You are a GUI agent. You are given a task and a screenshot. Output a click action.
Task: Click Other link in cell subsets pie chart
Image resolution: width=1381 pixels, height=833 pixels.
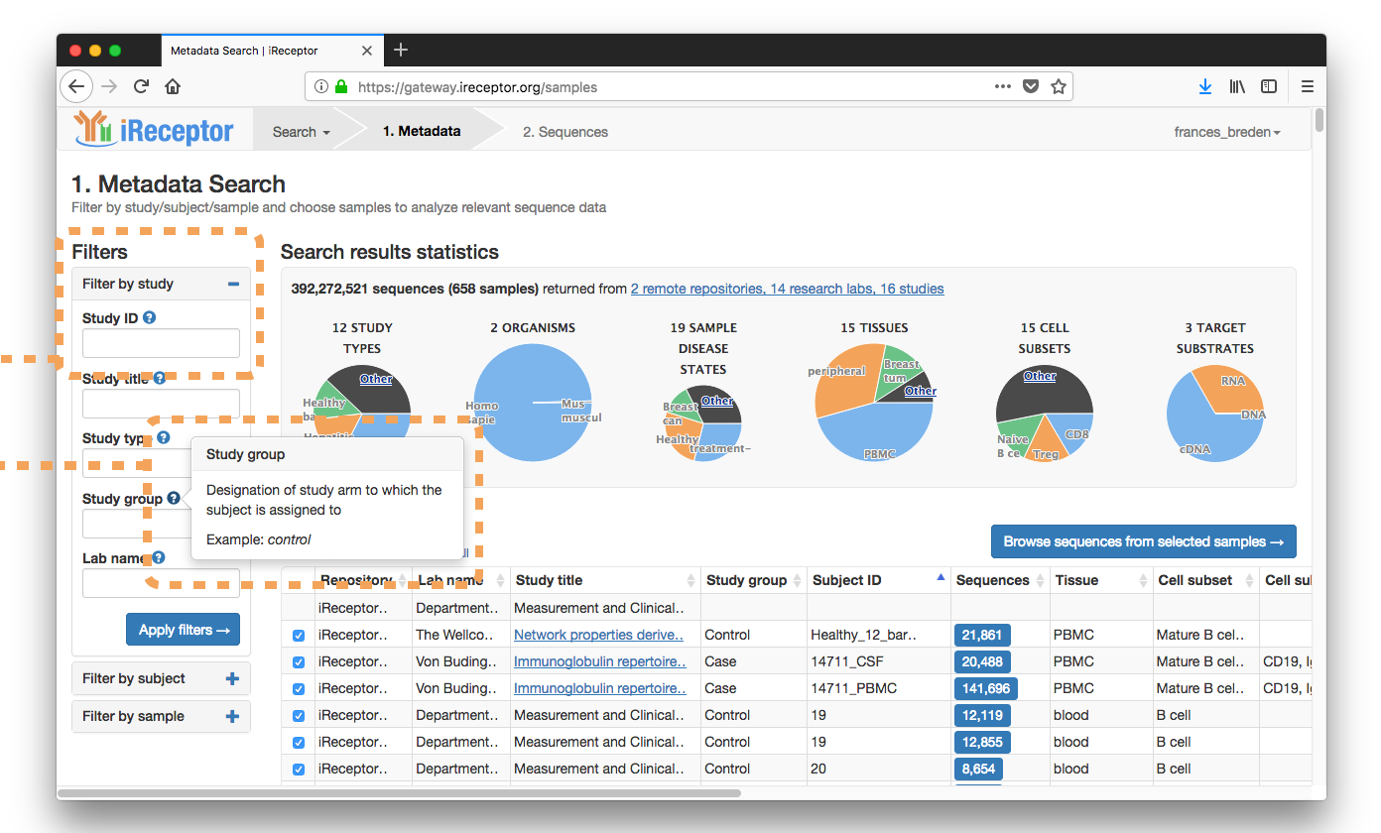[1040, 376]
